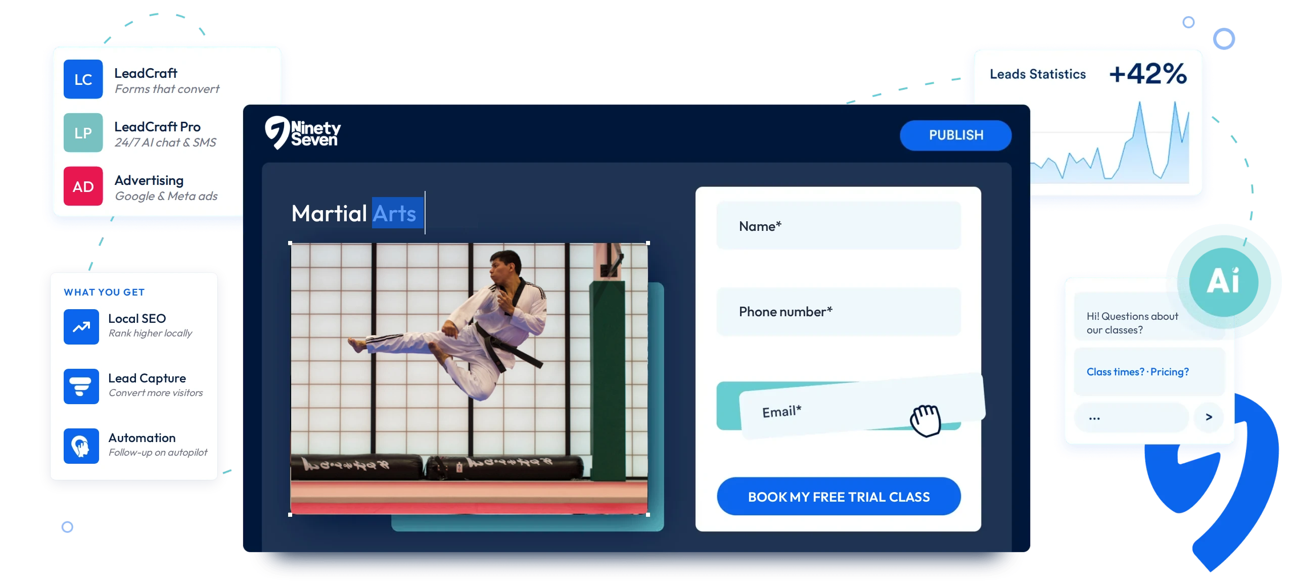1294x584 pixels.
Task: Click the bottom-right resize handle of the photo
Action: [648, 515]
